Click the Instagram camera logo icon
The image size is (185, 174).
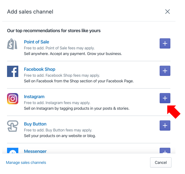(13, 99)
